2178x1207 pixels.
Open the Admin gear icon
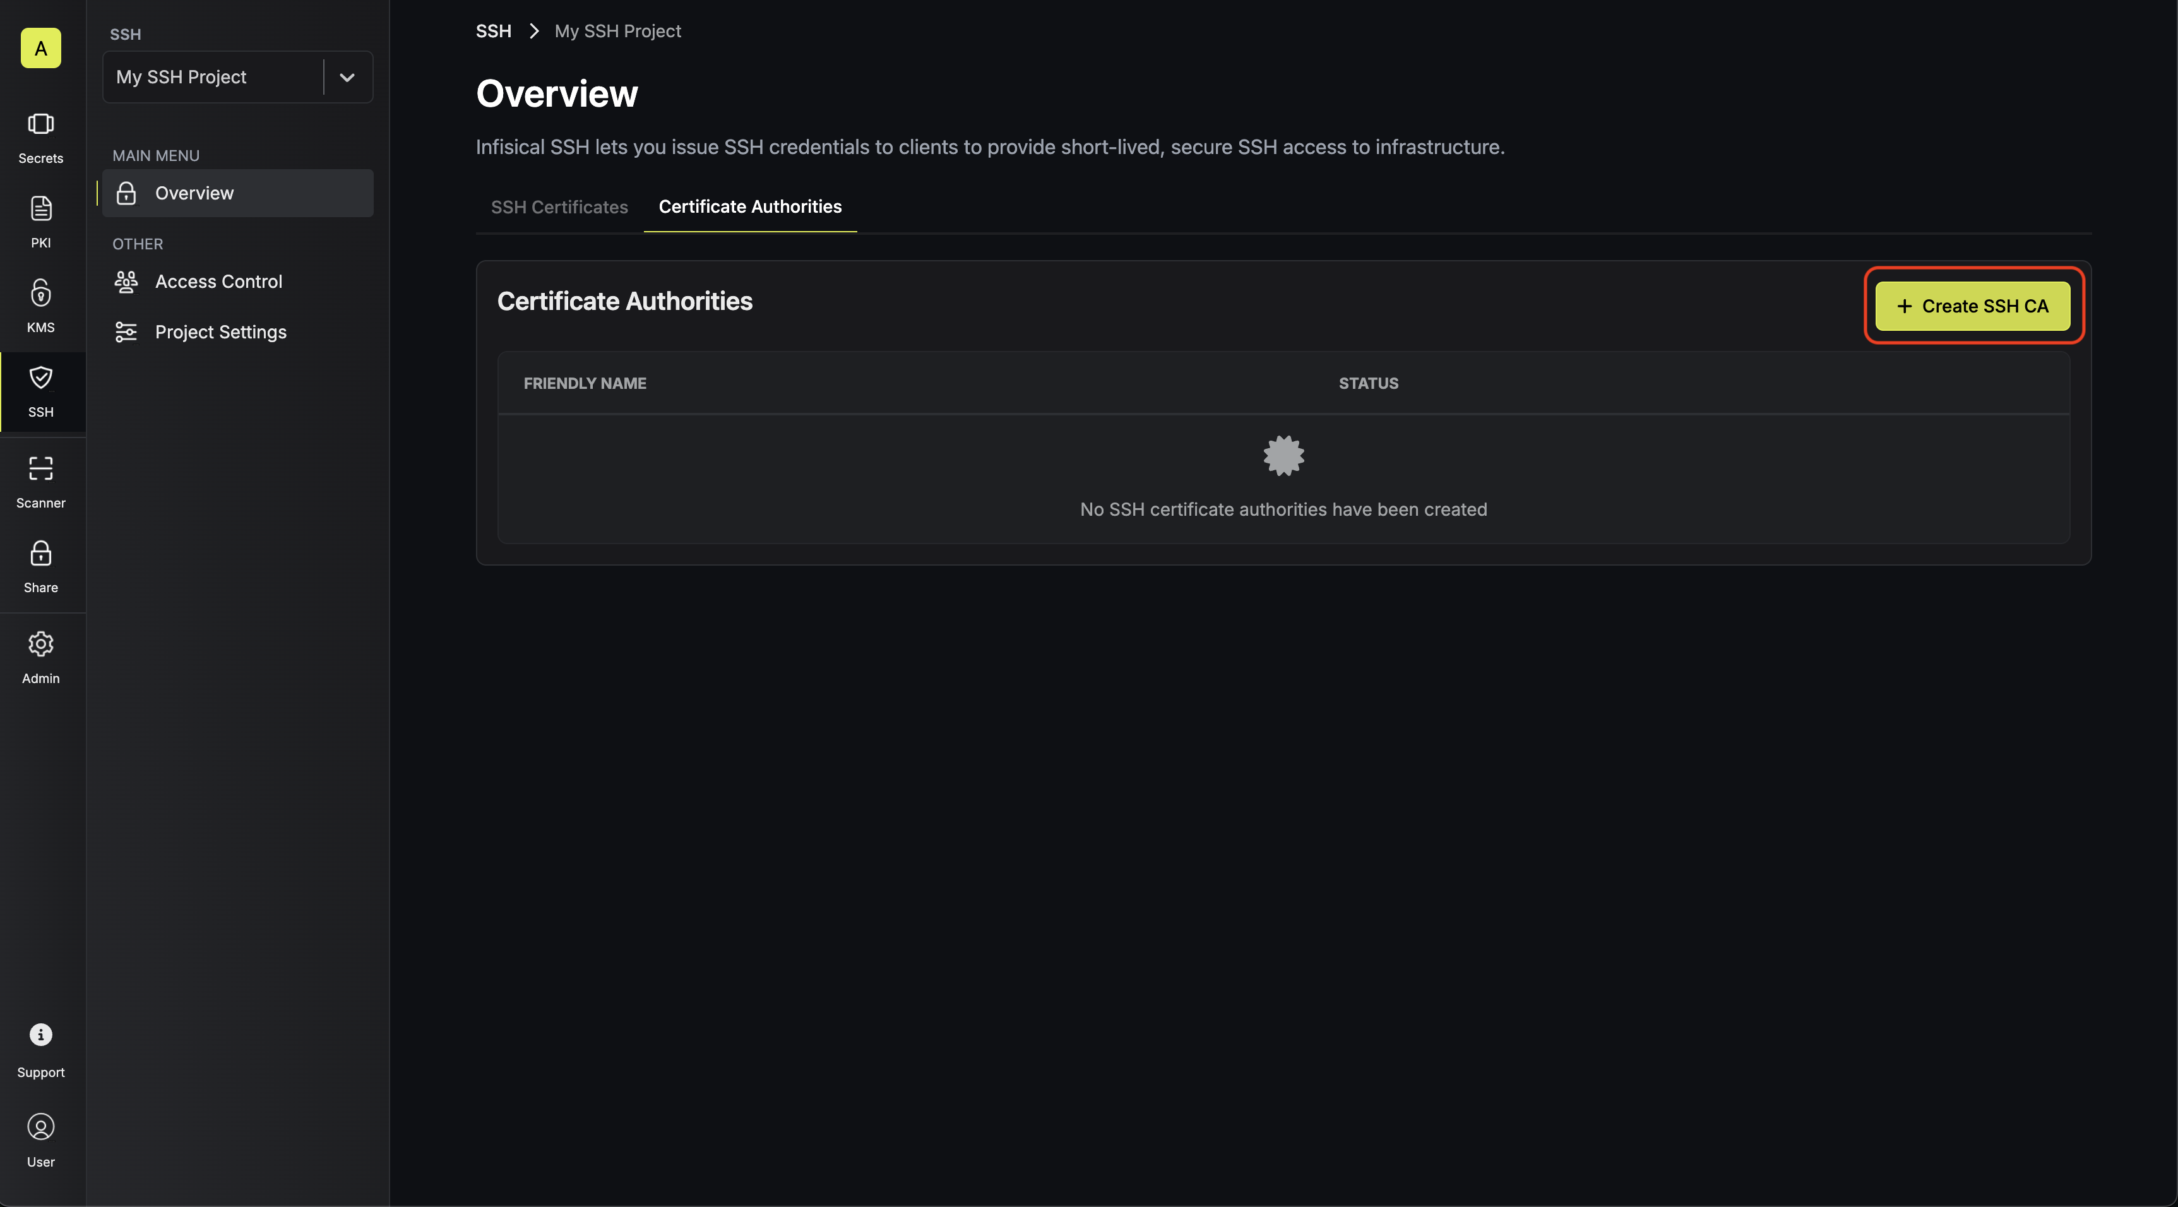[x=40, y=644]
